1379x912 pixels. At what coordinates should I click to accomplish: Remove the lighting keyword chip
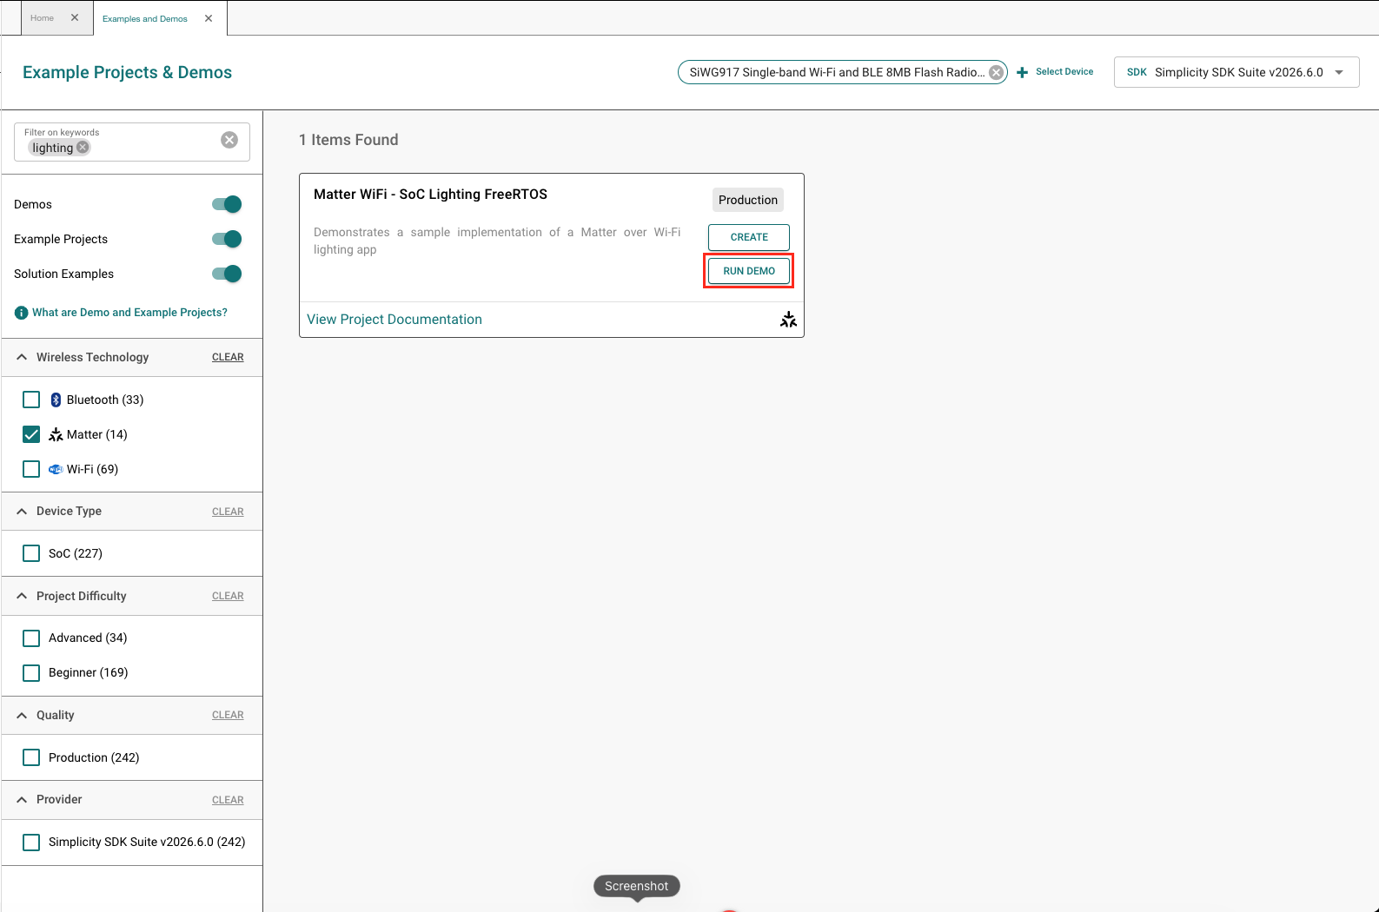point(83,147)
